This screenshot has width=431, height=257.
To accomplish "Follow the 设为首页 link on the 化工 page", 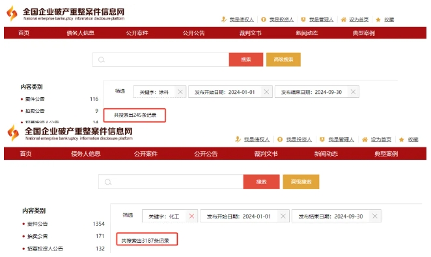I will [381, 140].
